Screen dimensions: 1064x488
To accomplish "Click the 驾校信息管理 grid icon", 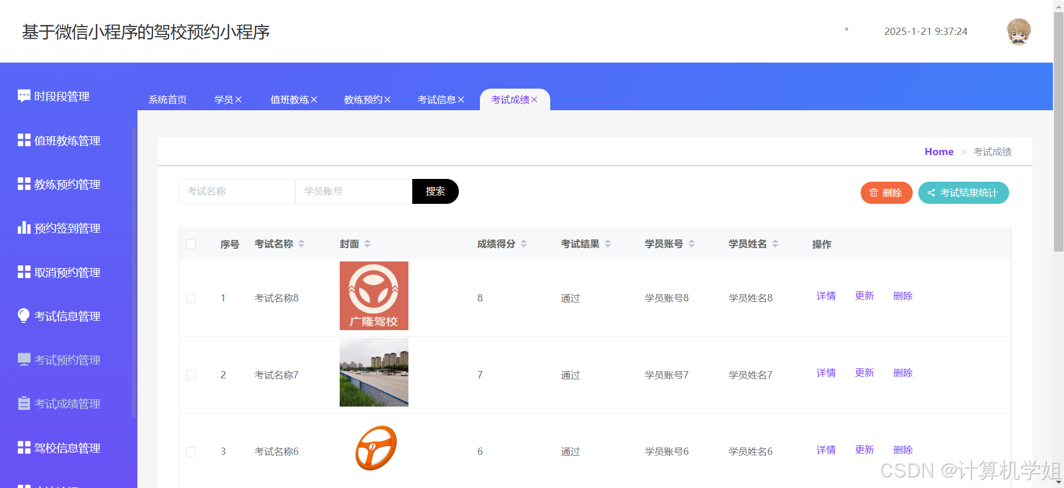I will coord(24,448).
